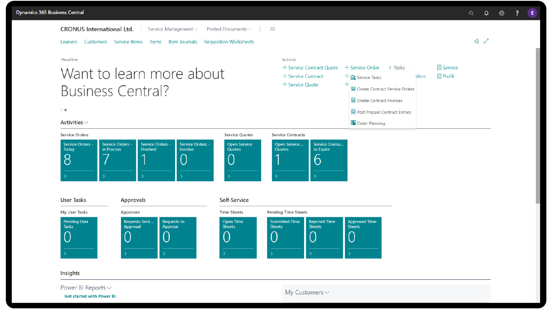This screenshot has height=309, width=551.
Task: Click the plus icon beside Service Quote
Action: pos(285,84)
